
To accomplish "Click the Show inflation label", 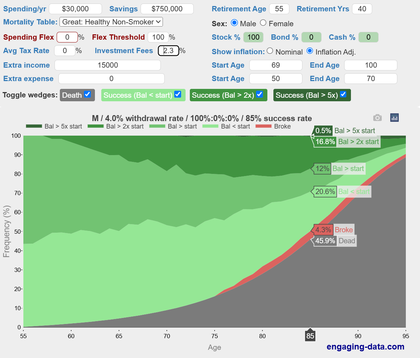I will pos(238,52).
